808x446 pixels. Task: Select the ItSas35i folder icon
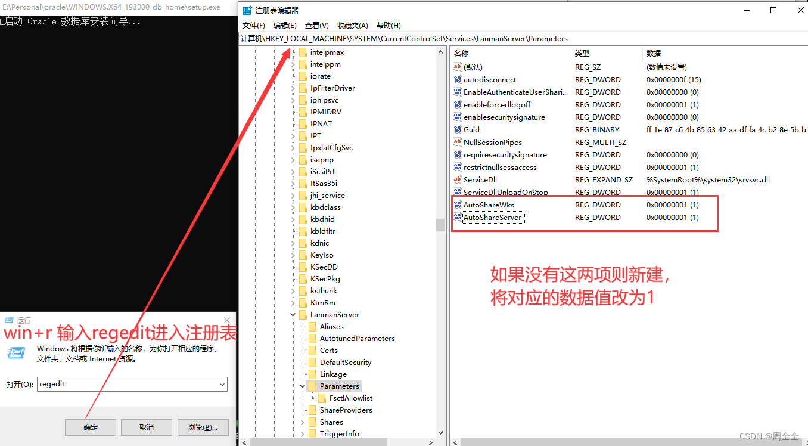coord(303,184)
